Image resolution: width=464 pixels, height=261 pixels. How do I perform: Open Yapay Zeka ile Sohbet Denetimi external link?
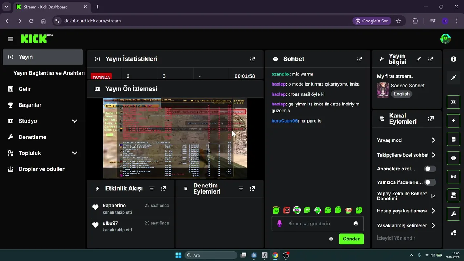(x=433, y=196)
